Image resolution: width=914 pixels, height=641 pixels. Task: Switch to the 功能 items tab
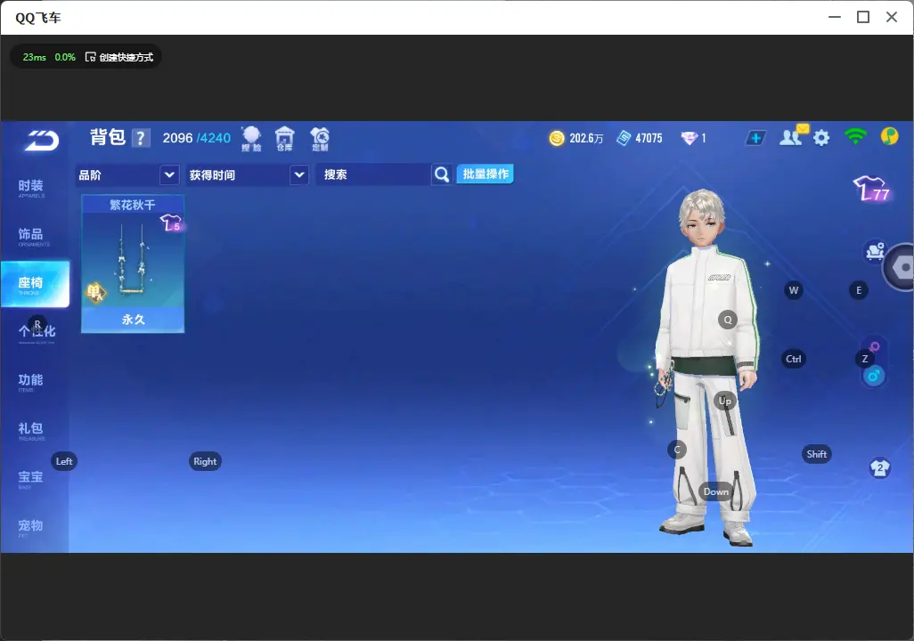click(x=31, y=381)
